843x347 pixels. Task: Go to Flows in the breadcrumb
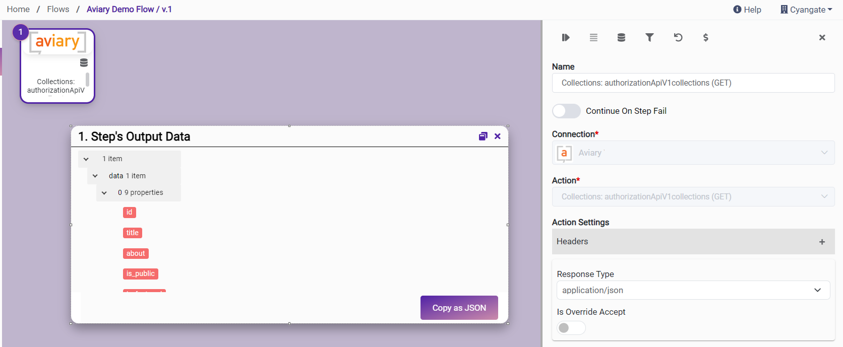click(58, 9)
